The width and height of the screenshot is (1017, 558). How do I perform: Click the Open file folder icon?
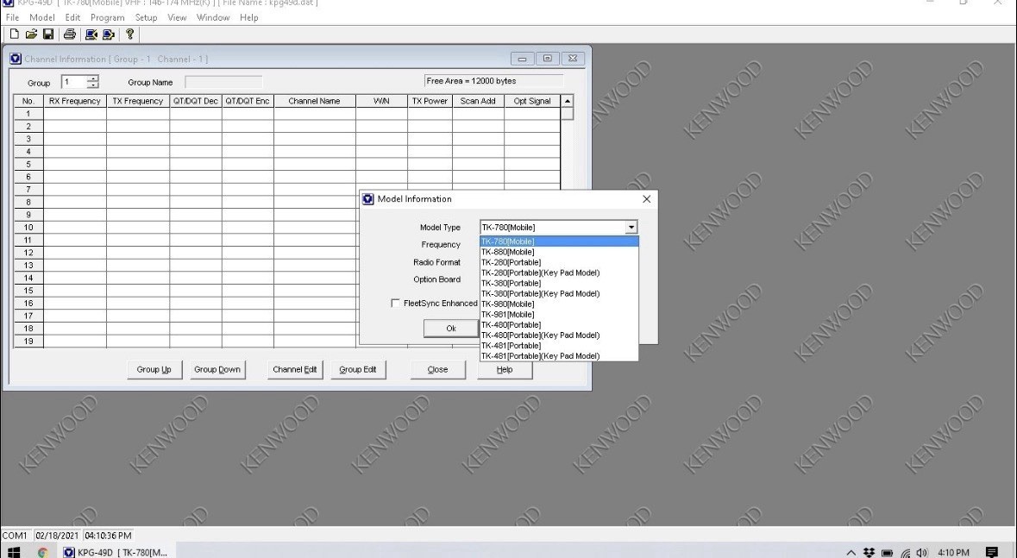31,34
